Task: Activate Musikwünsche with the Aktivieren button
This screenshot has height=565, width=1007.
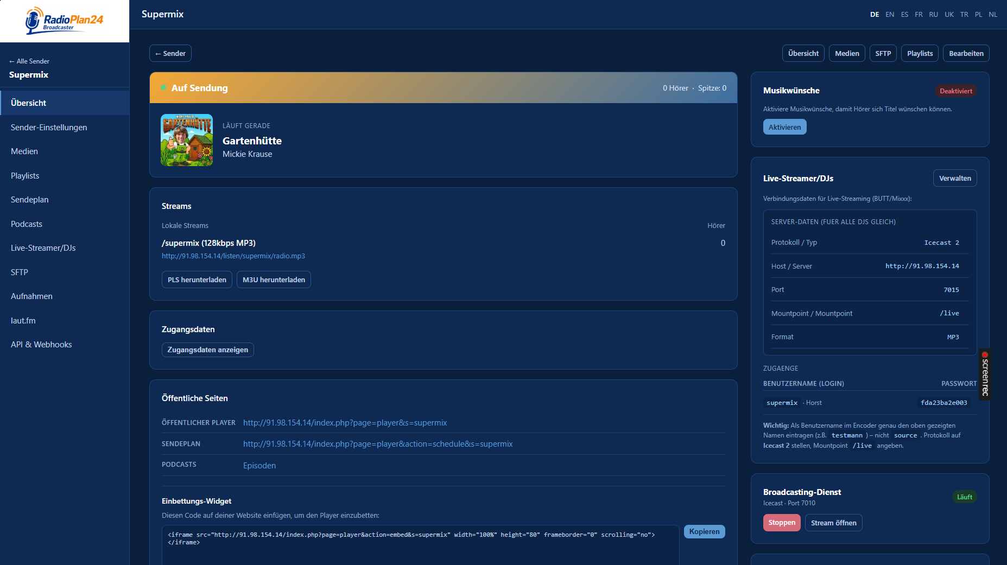Action: click(x=784, y=127)
